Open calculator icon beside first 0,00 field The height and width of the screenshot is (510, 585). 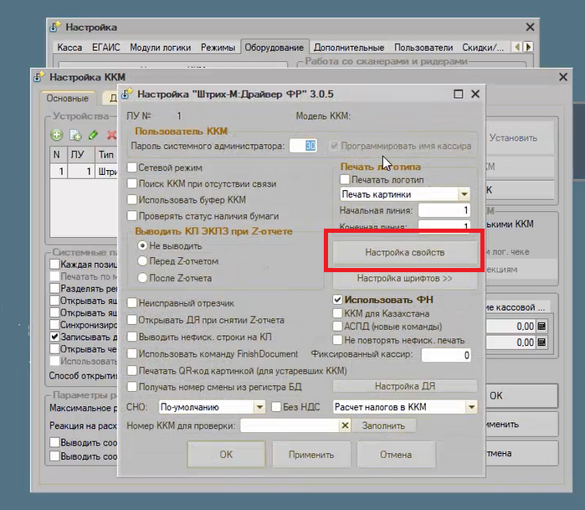tap(541, 327)
